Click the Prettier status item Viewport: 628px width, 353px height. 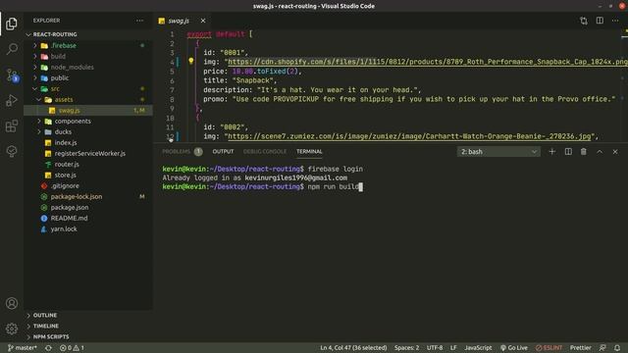click(x=580, y=348)
